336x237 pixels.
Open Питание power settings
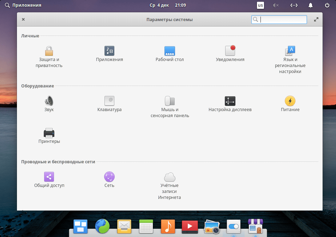290,102
